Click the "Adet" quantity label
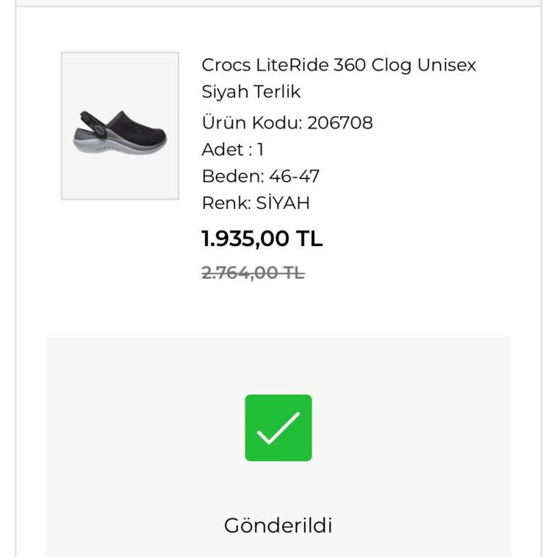Screen dimensions: 557x557 [222, 150]
